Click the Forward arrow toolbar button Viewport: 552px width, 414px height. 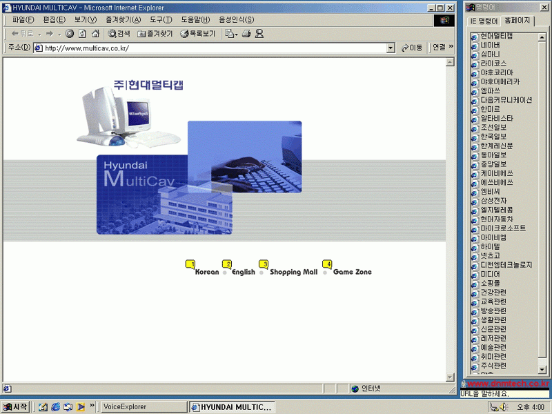coord(50,34)
